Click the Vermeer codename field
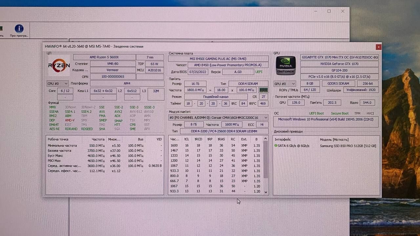Image resolution: width=420 pixels, height=236 pixels. coord(113,70)
